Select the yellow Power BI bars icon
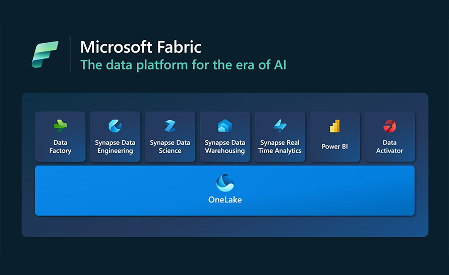This screenshot has width=449, height=275. click(335, 126)
